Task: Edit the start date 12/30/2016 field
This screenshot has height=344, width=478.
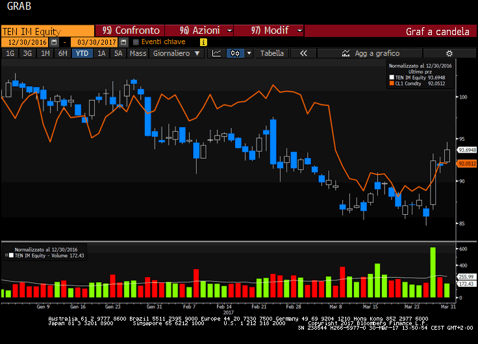Action: click(x=25, y=42)
